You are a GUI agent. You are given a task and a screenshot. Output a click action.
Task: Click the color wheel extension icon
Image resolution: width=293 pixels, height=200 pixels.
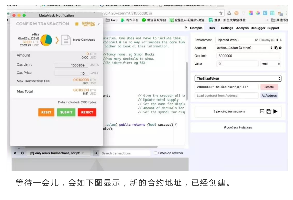[258, 13]
